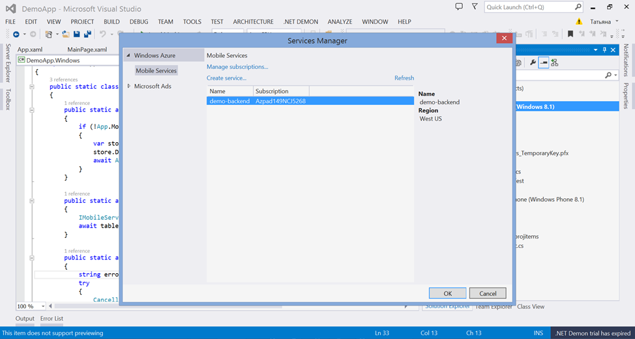Switch to the App.xaml editor tab
Screen dimensions: 635x339
(30, 50)
